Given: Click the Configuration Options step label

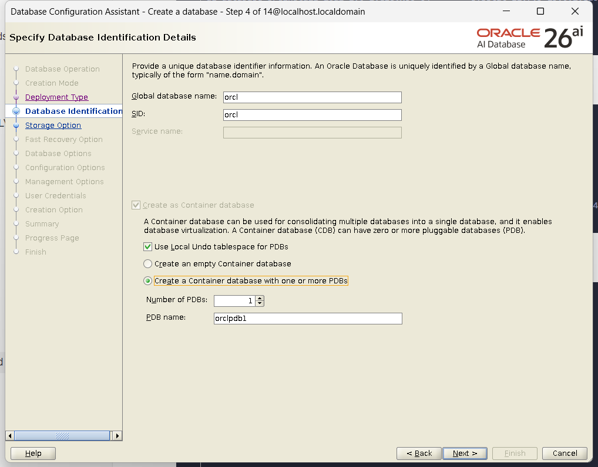Looking at the screenshot, I should pyautogui.click(x=65, y=168).
